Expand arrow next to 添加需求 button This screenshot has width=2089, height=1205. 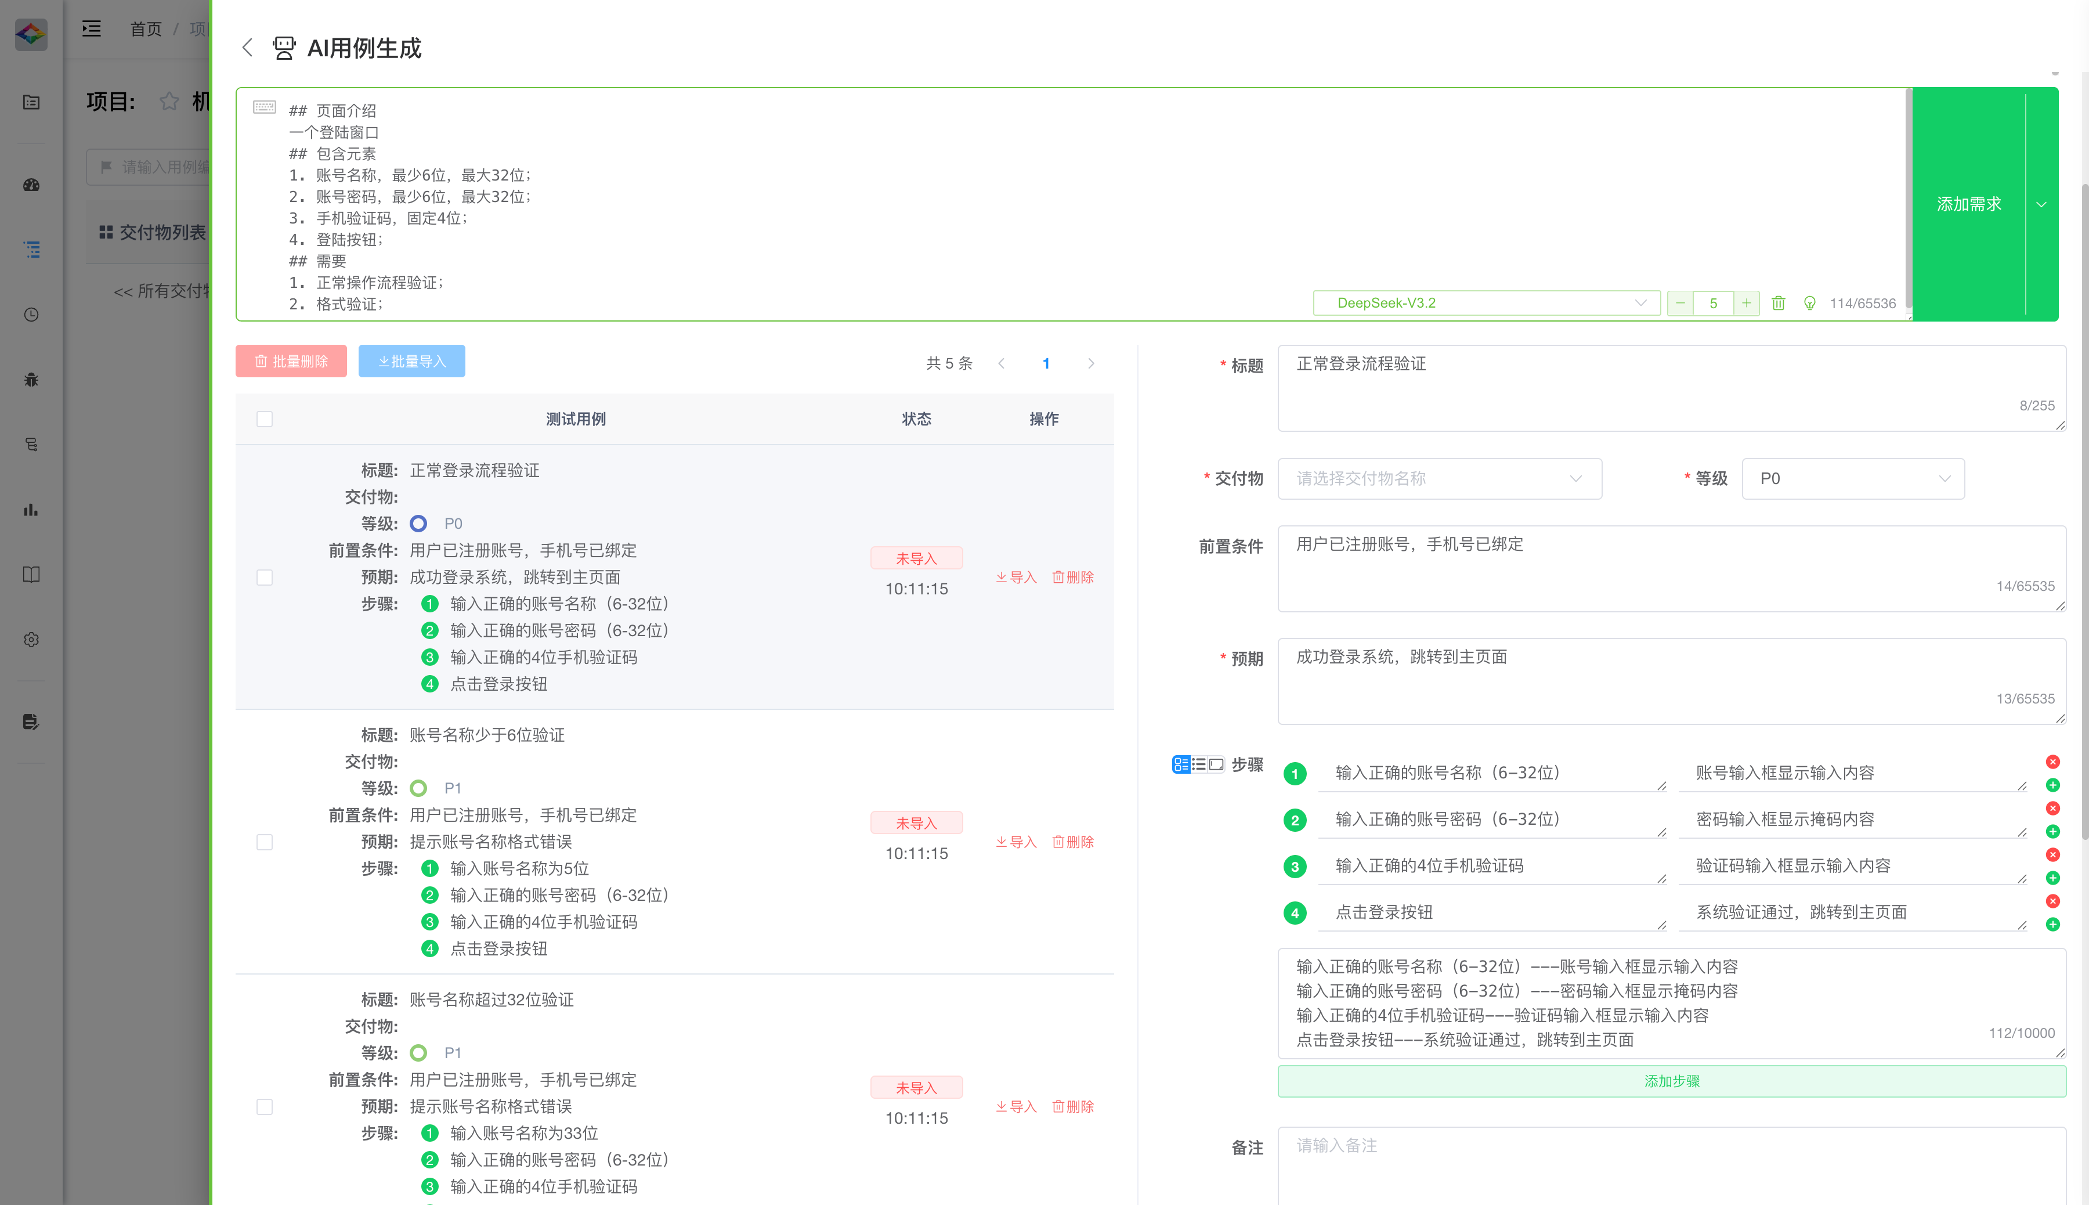[x=2041, y=204]
